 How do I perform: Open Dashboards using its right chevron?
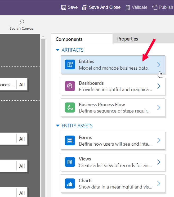[159, 86]
